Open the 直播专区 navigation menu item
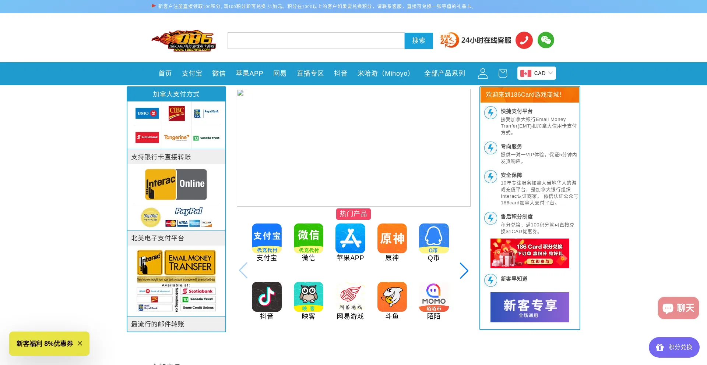 coord(310,74)
